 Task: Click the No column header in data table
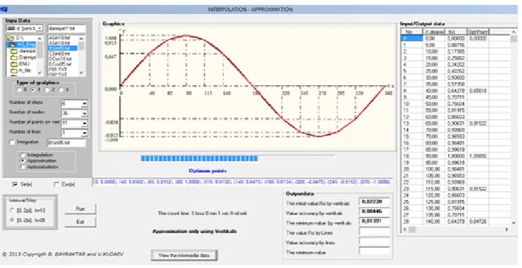[412, 31]
